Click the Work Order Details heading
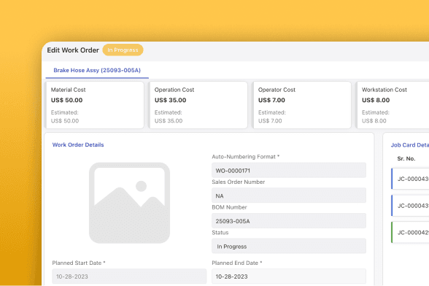This screenshot has width=429, height=286. click(x=78, y=144)
